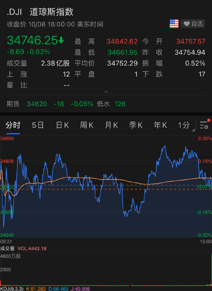Open the 周K chart tab
The image size is (212, 291).
[87, 125]
